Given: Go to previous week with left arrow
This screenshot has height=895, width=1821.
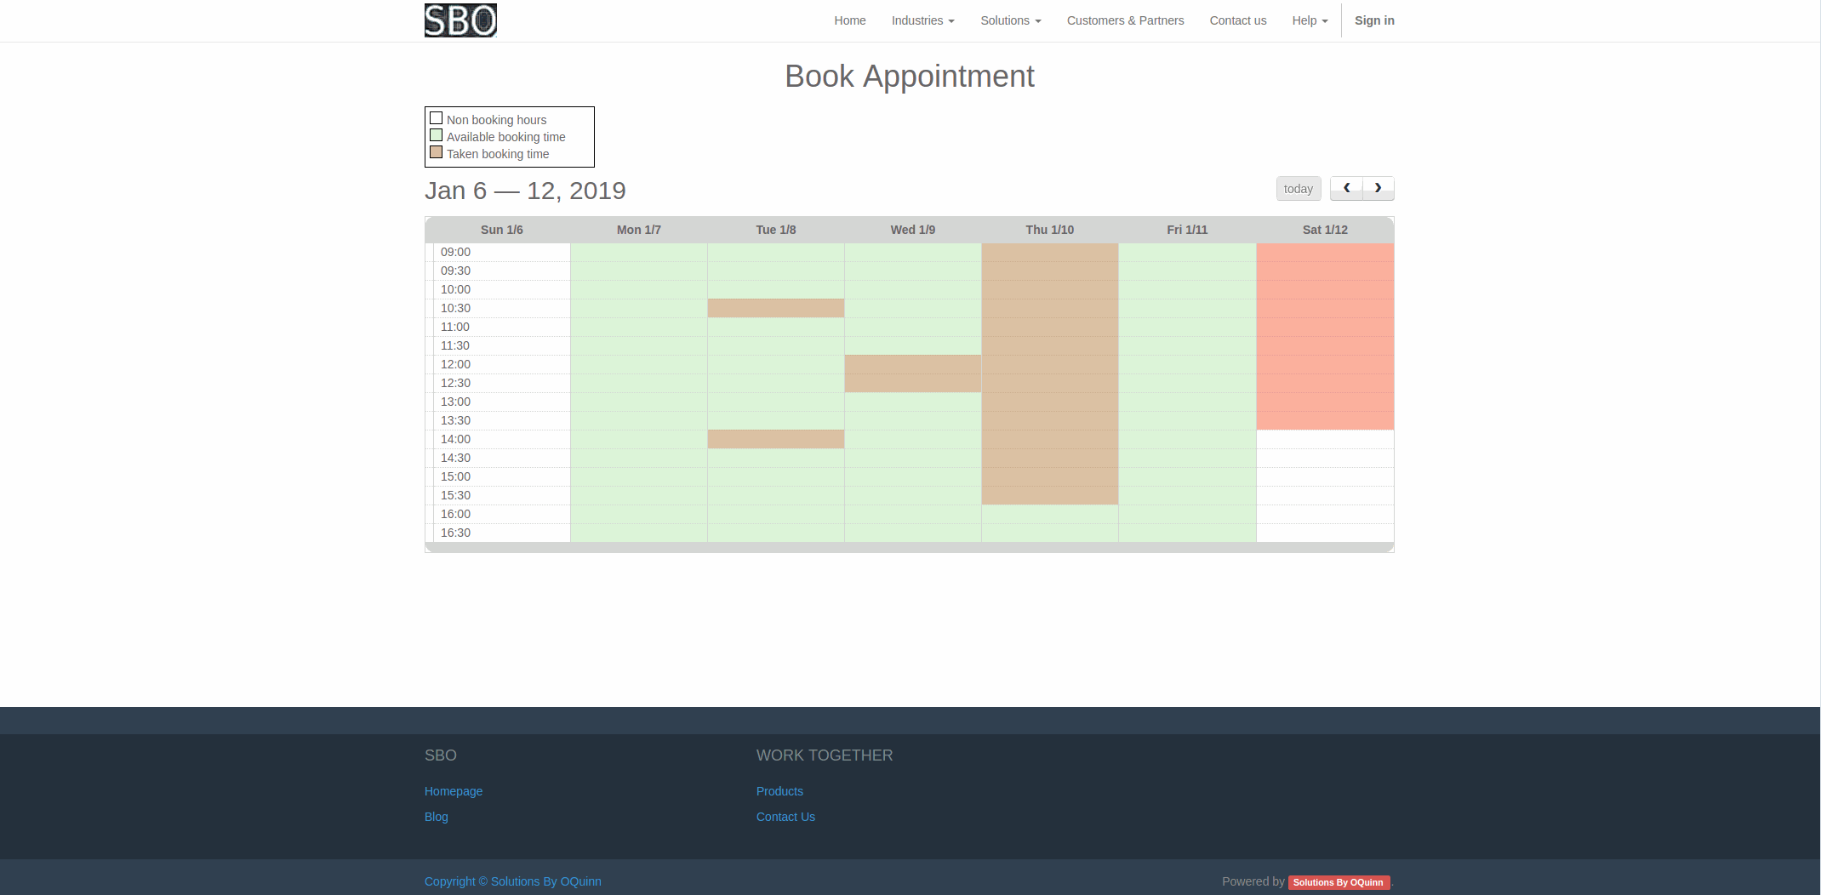Looking at the screenshot, I should coord(1346,188).
